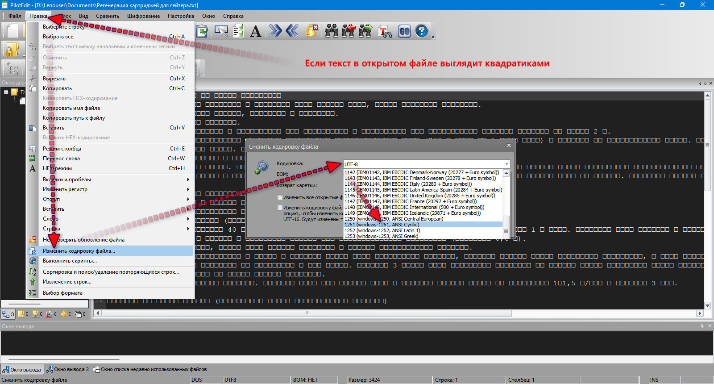The image size is (714, 384).
Task: Collapse the D: drive tree node
Action: pyautogui.click(x=6, y=92)
